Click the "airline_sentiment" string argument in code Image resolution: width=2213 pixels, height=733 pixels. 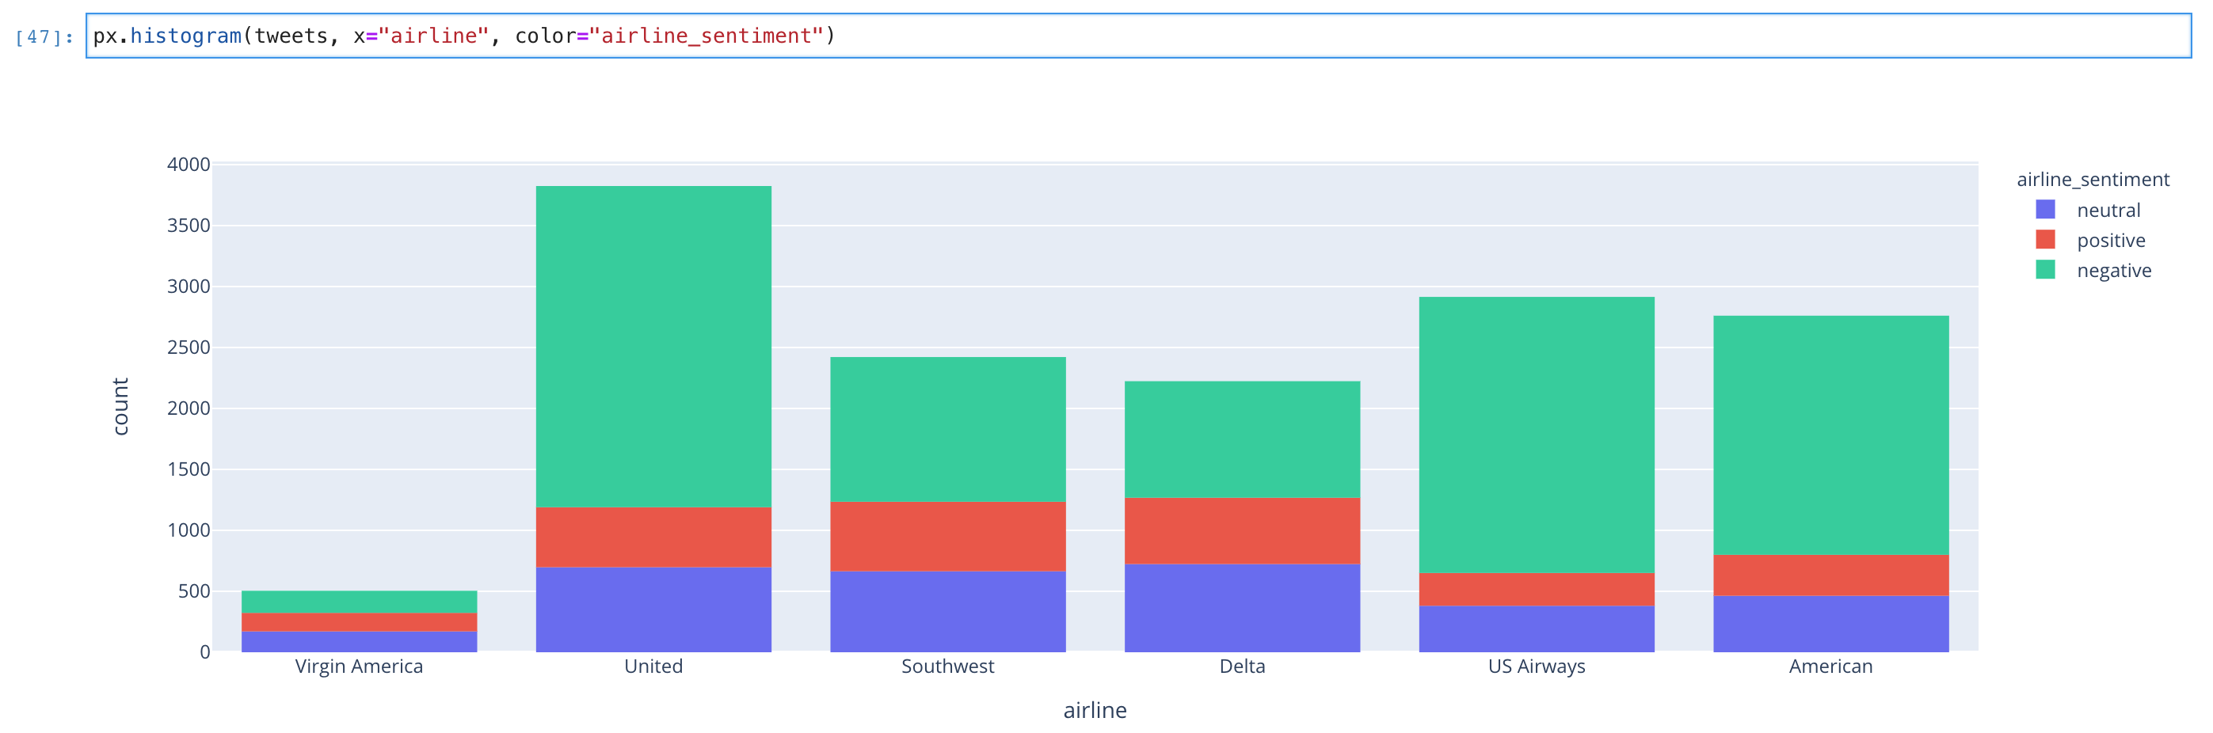(x=704, y=36)
